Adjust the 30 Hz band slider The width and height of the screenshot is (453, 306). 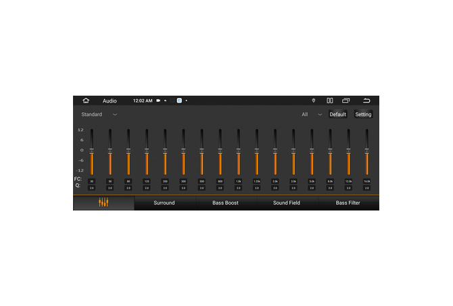(x=91, y=151)
